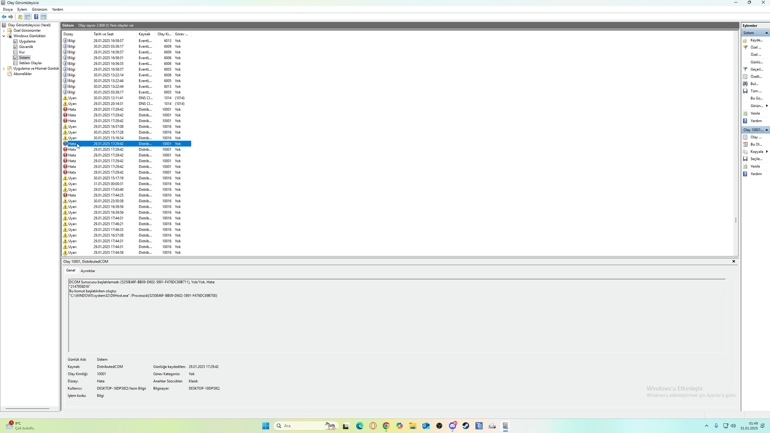The image size is (770, 433).
Task: Click the Seçilen olayları kaydet disk action
Action: (x=754, y=159)
